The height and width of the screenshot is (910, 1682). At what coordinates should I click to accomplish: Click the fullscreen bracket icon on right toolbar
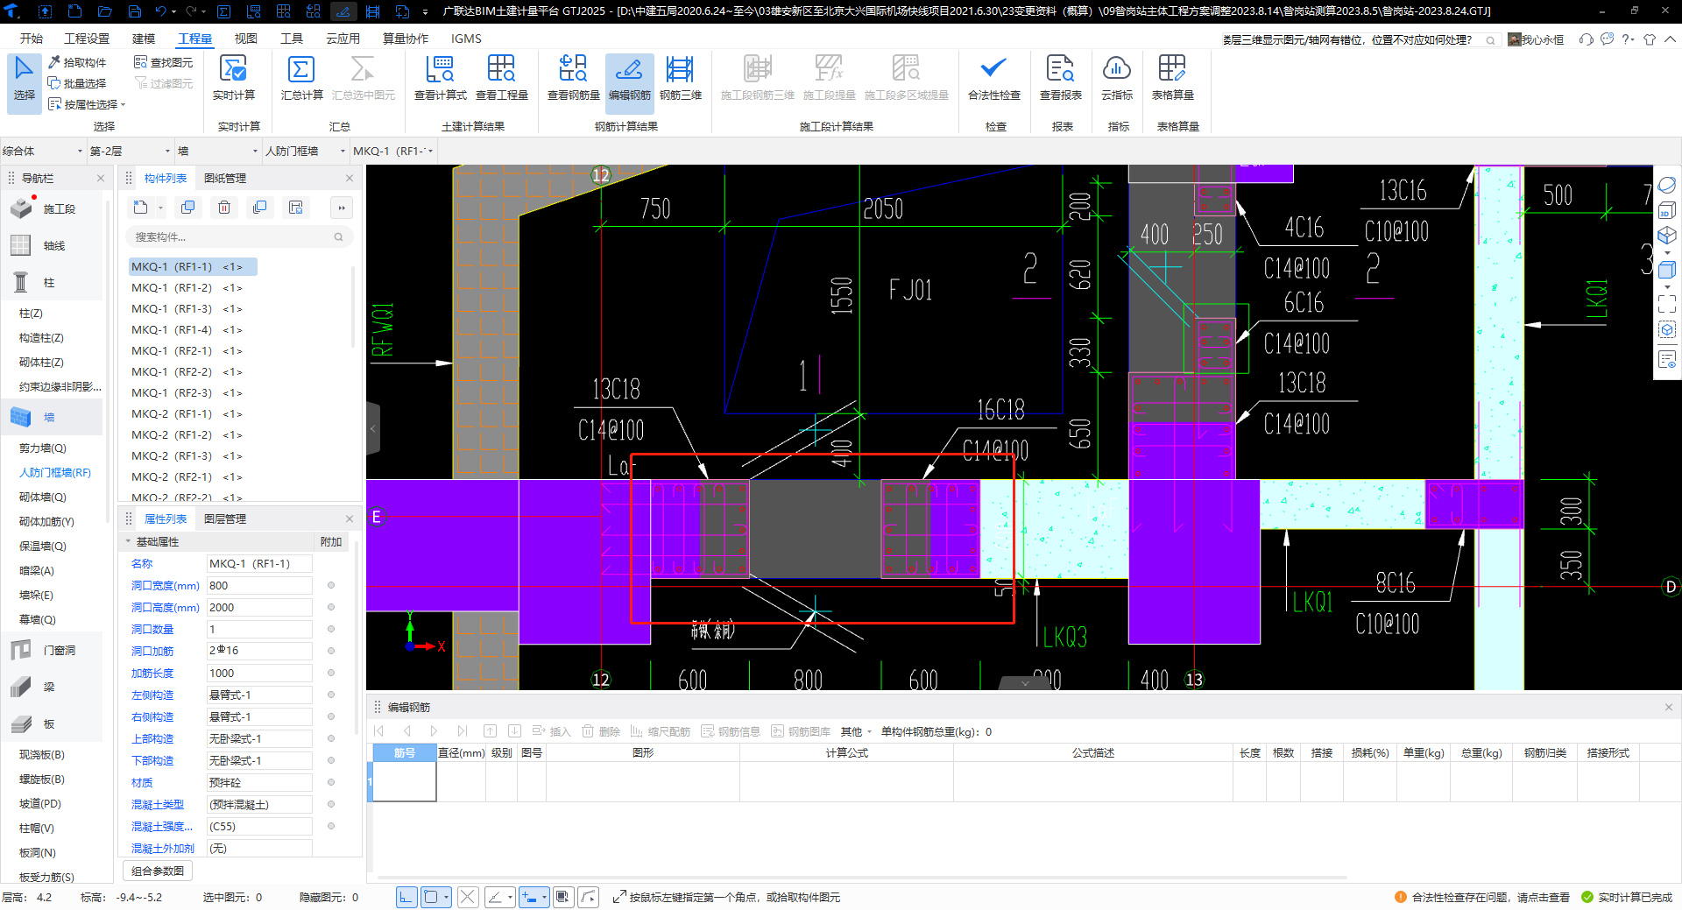click(1666, 304)
